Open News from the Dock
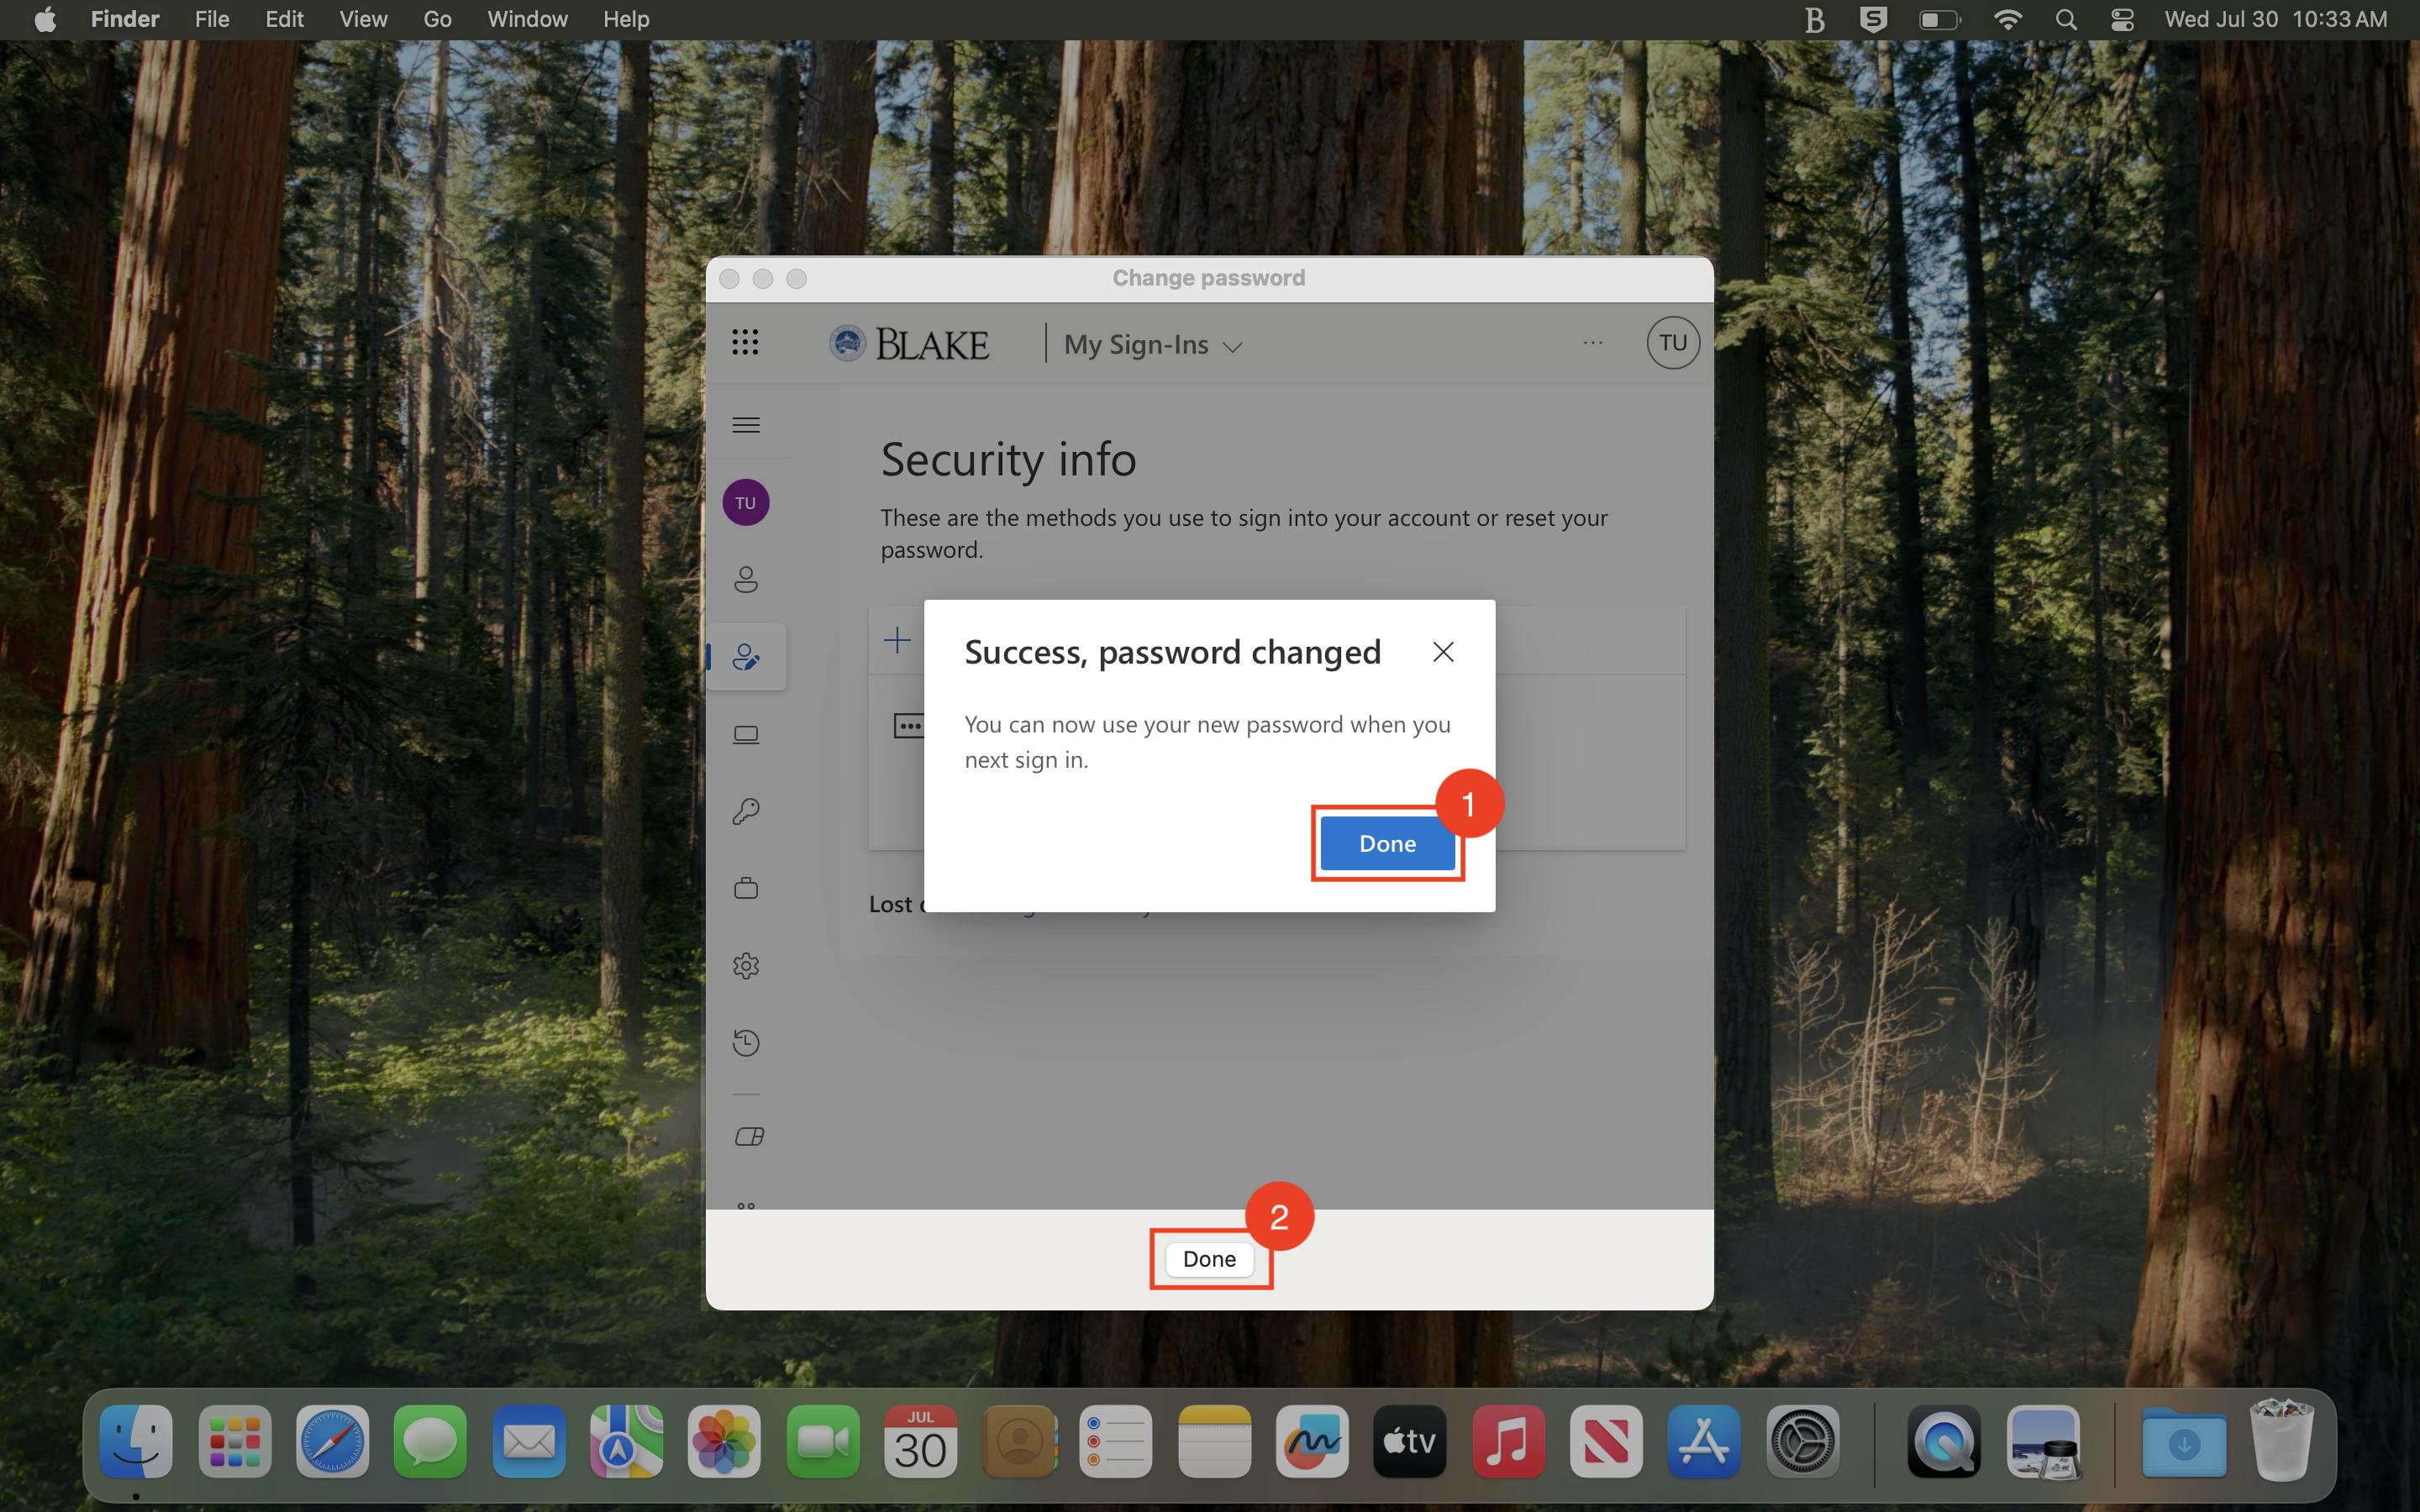The width and height of the screenshot is (2420, 1512). [x=1606, y=1441]
